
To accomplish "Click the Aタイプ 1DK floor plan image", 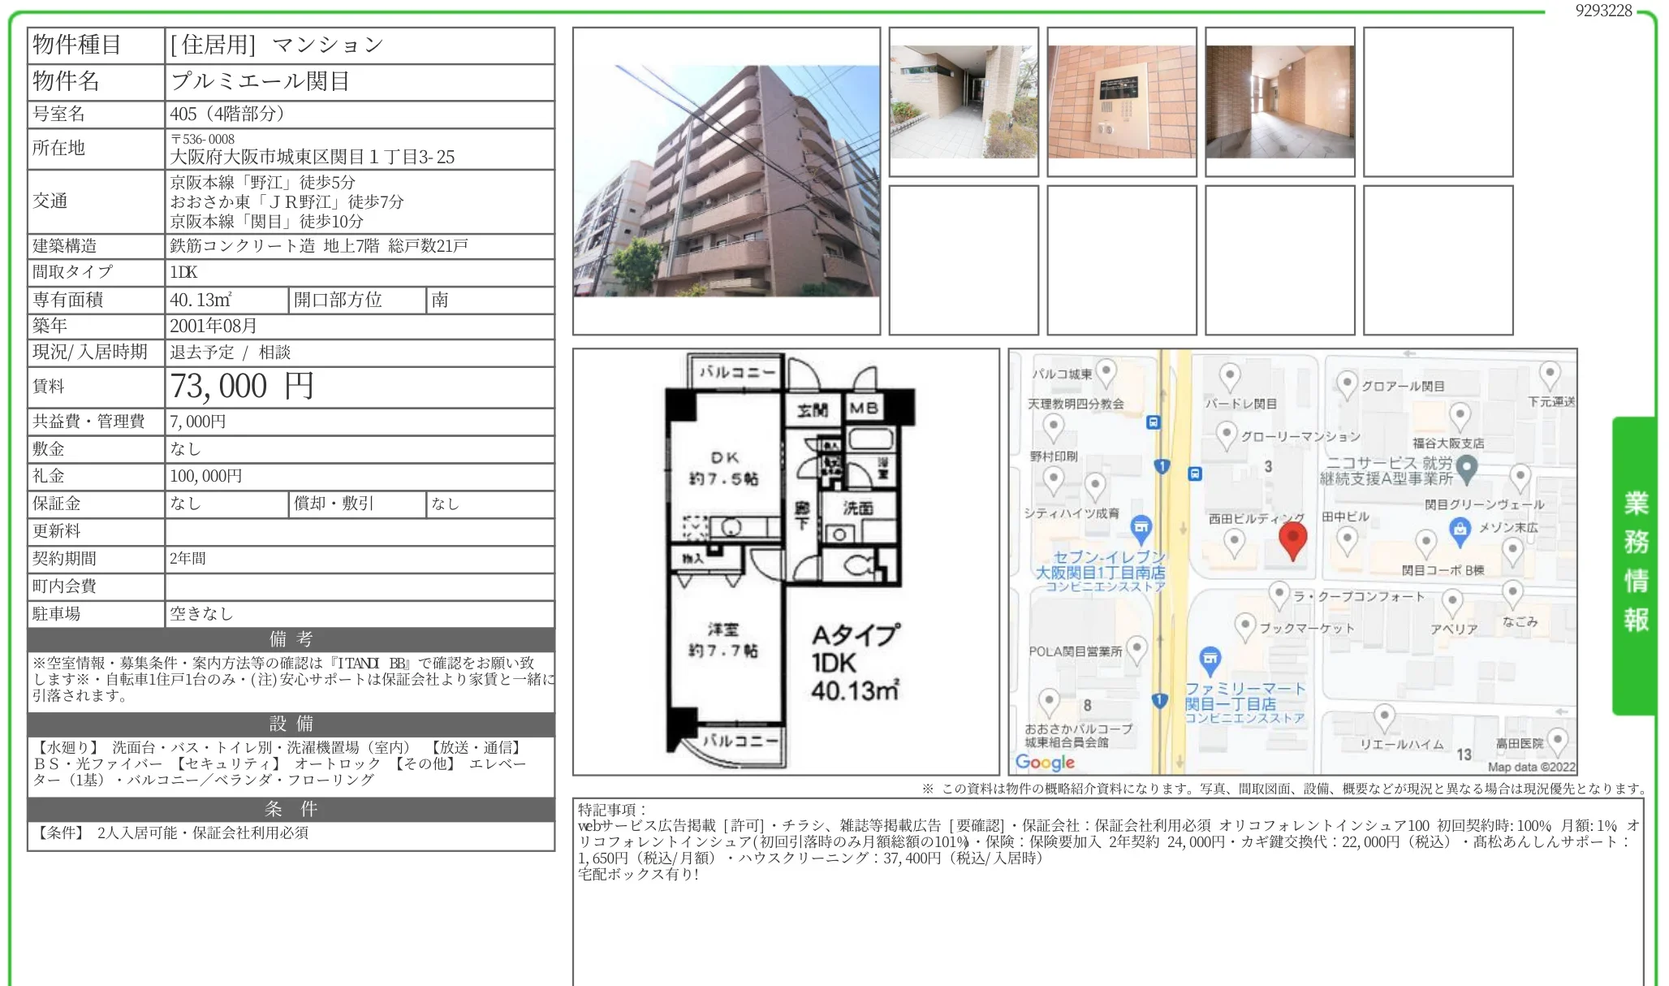I will point(786,561).
